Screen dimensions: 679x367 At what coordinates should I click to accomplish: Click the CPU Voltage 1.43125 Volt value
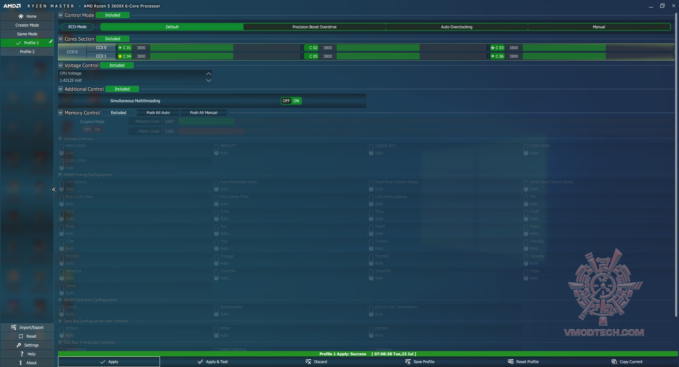[x=71, y=80]
